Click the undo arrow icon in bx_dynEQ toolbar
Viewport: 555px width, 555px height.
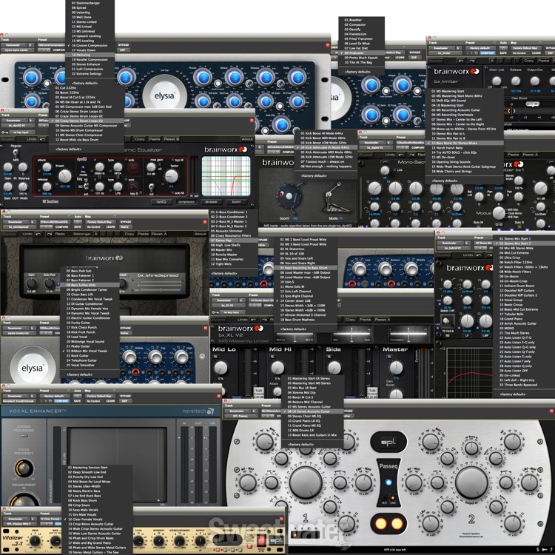click(43, 139)
